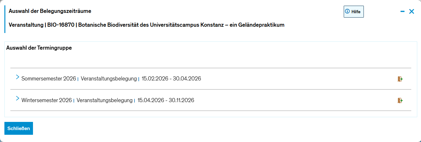Minimize the Belegungszeiträume dialog
This screenshot has width=421, height=142.
(x=402, y=12)
